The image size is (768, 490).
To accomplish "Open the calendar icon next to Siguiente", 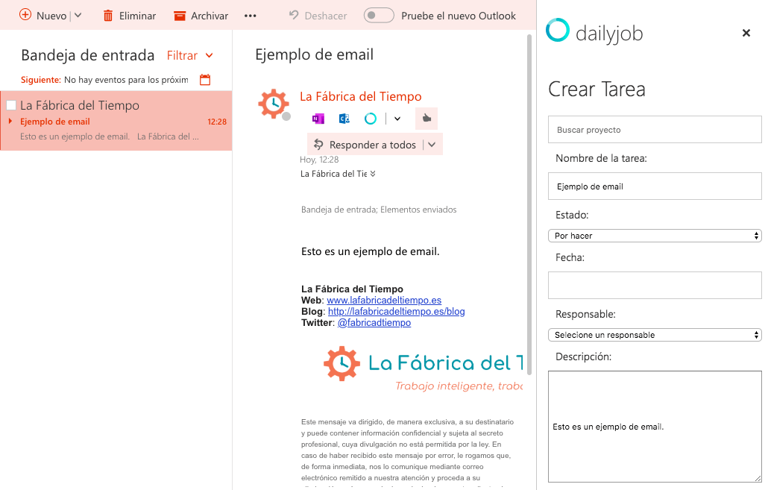I will 205,79.
